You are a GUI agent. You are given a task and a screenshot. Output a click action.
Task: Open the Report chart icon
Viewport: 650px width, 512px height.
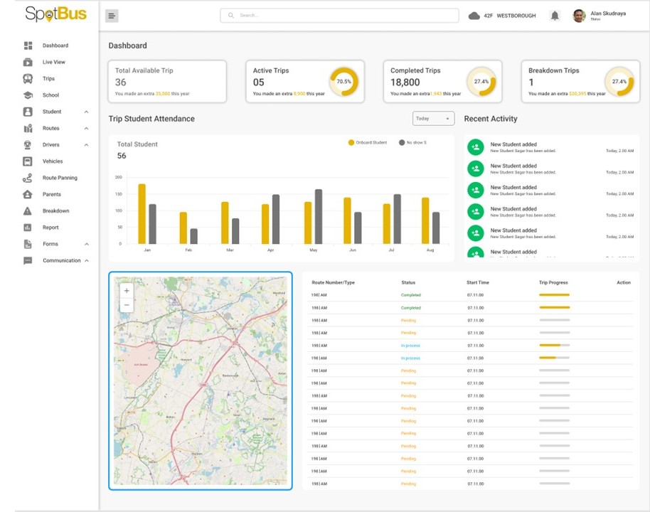click(26, 227)
